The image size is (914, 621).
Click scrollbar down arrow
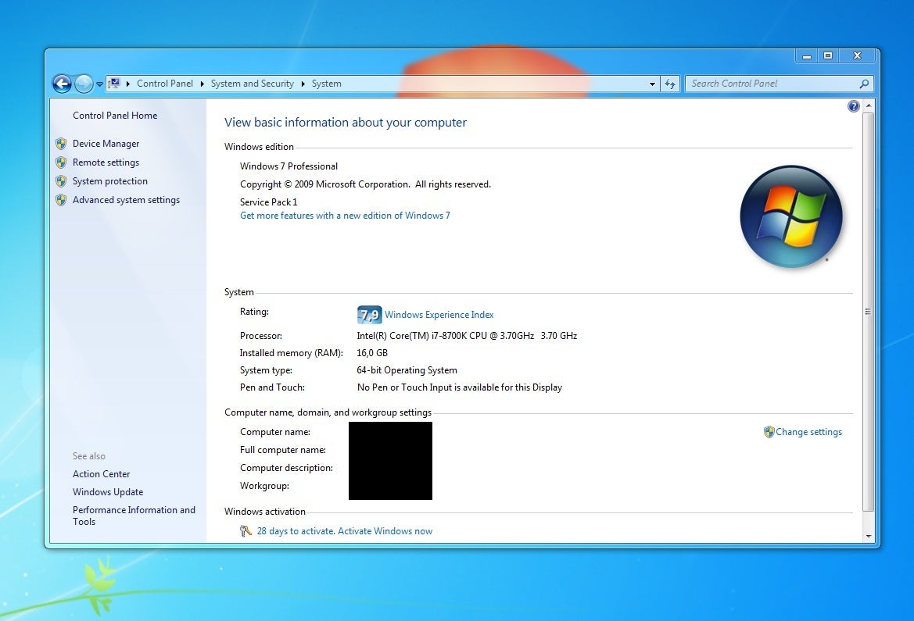click(x=869, y=536)
